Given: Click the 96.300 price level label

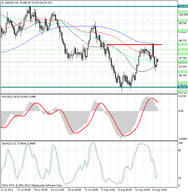Looking at the screenshot, I should 183,83.
